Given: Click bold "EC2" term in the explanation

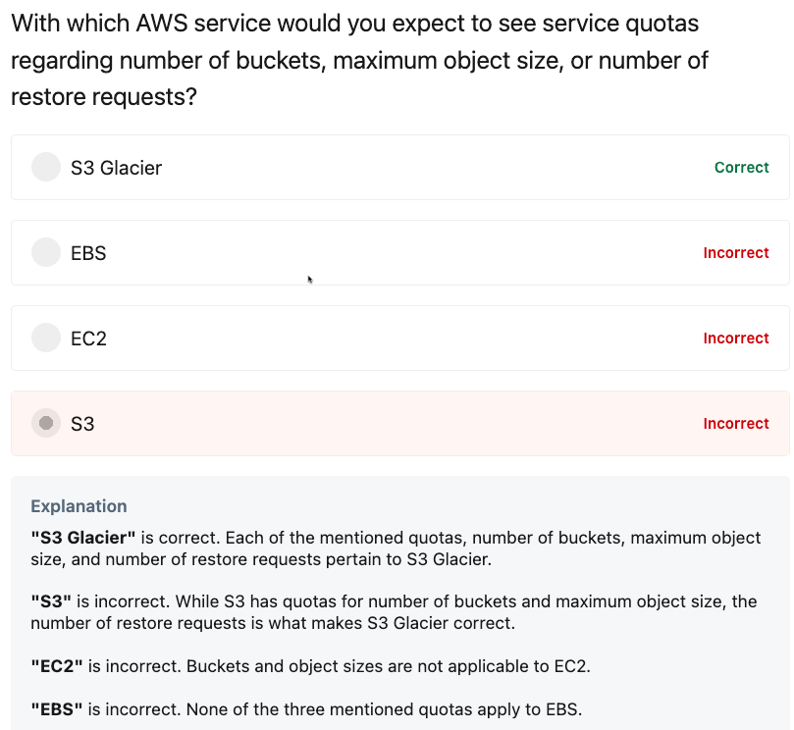Looking at the screenshot, I should click(57, 666).
